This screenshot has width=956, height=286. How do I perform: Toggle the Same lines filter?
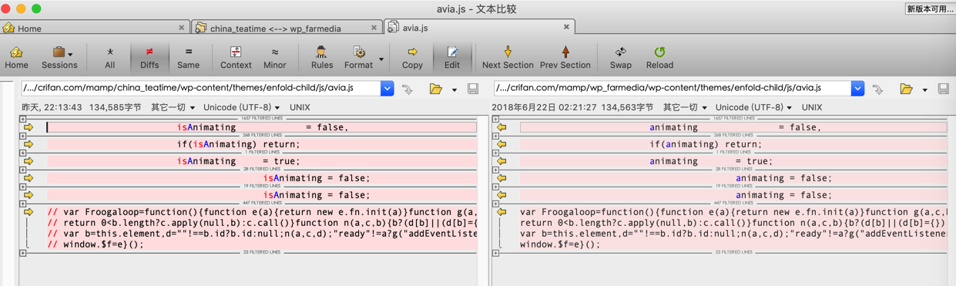(188, 52)
